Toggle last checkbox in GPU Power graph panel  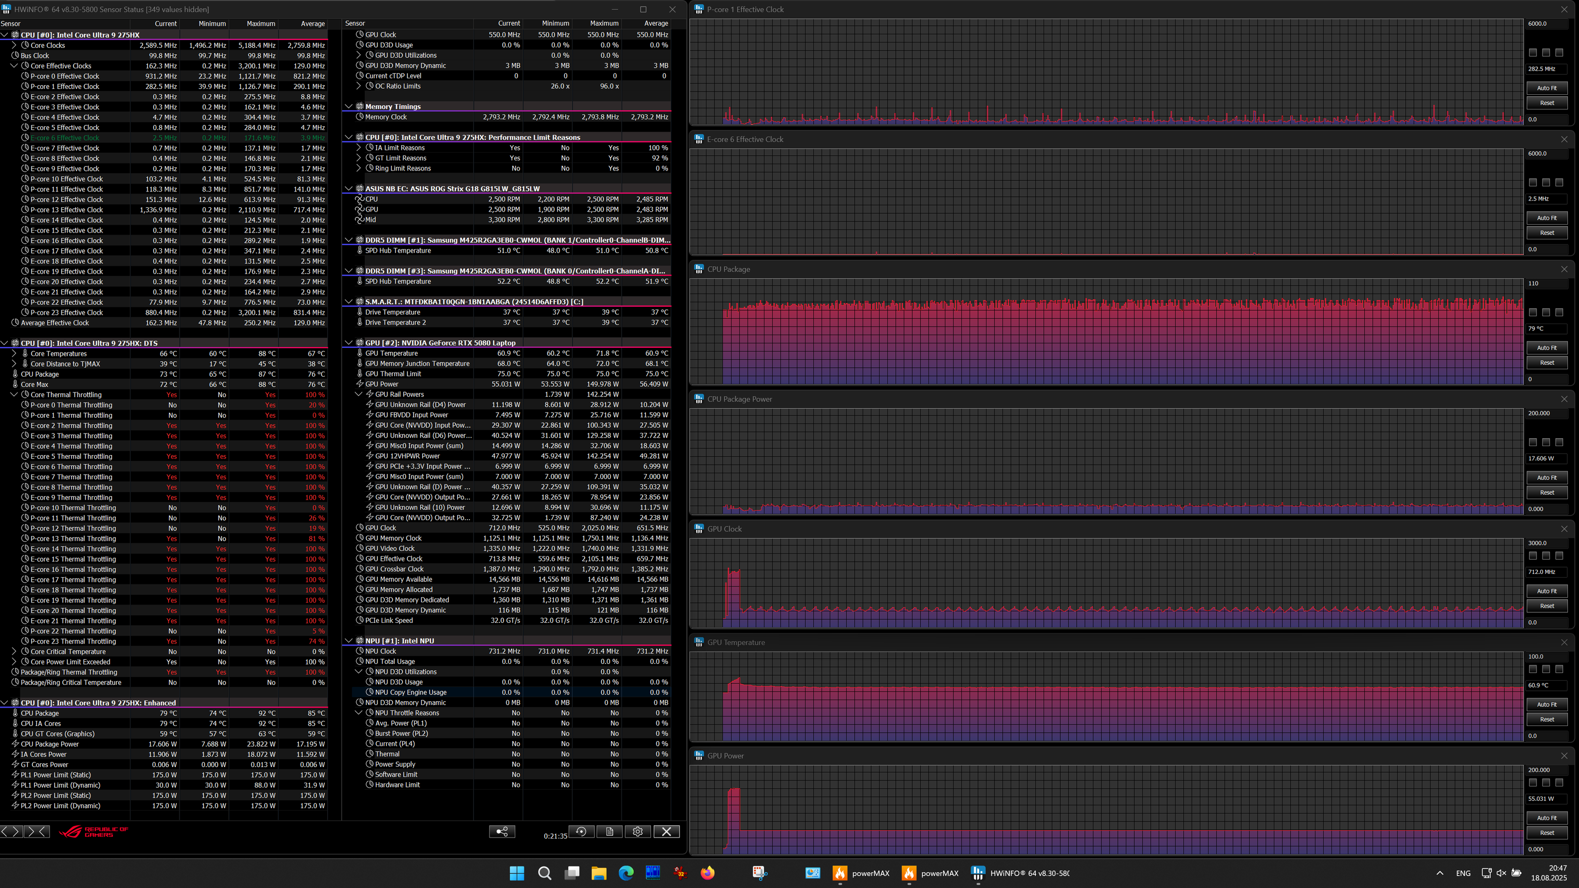tap(1559, 783)
